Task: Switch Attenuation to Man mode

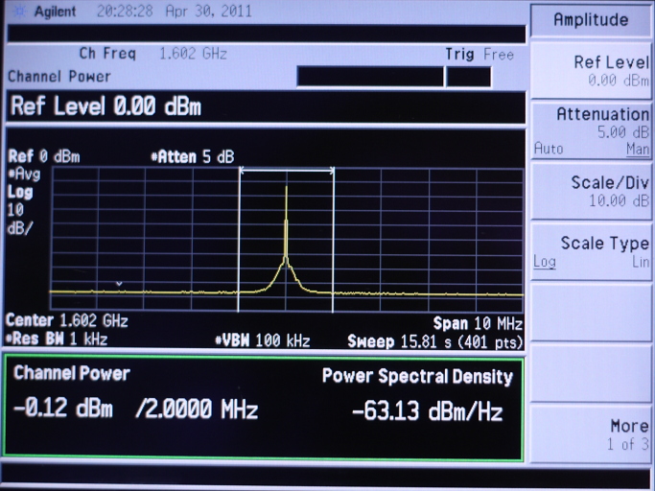Action: (638, 150)
